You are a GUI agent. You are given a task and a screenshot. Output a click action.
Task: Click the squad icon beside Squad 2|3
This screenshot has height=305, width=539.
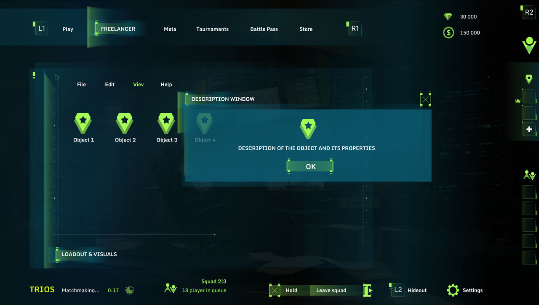click(171, 289)
